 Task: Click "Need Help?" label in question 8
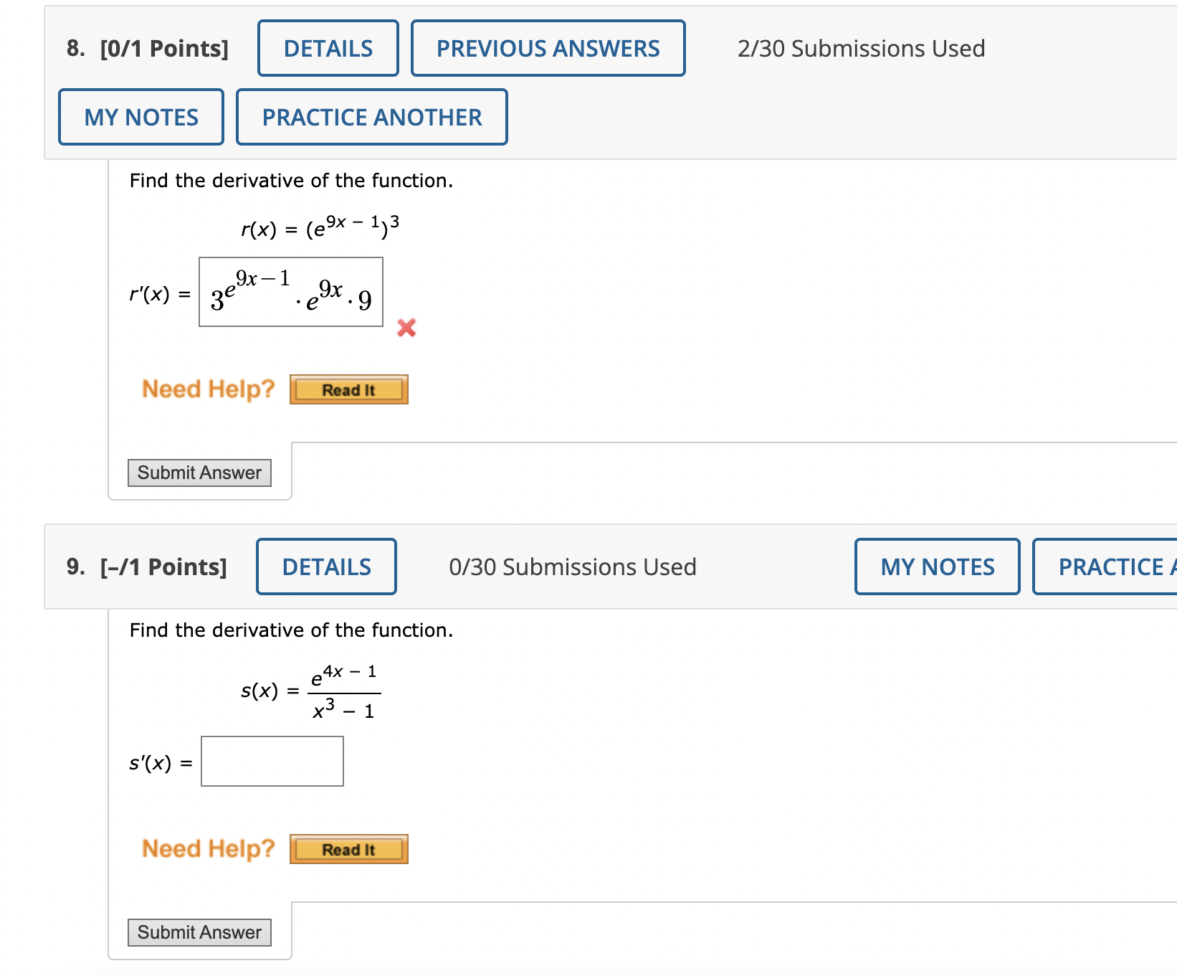[208, 389]
